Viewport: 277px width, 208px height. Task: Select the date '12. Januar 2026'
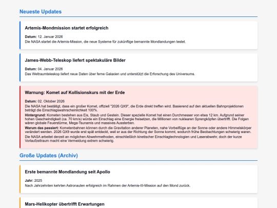click(50, 37)
